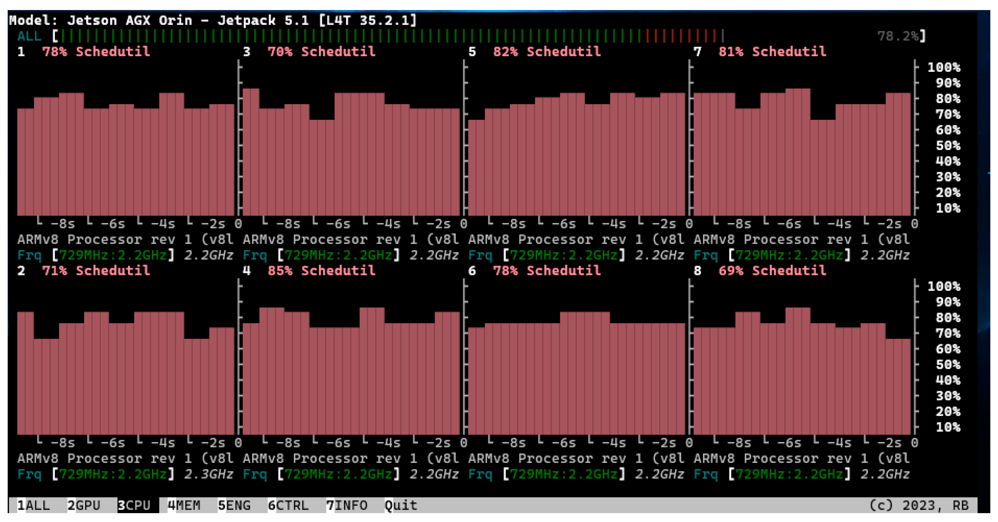
Task: Open the 6CTRL control tab
Action: 288,505
